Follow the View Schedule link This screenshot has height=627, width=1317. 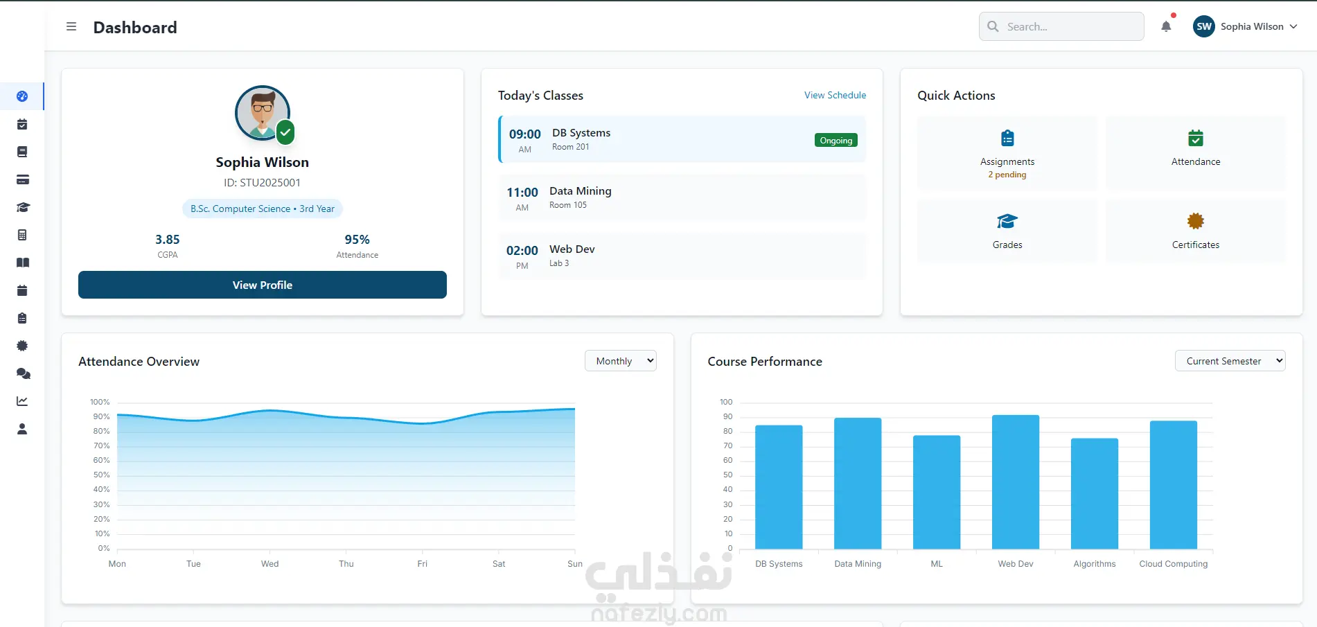point(835,95)
